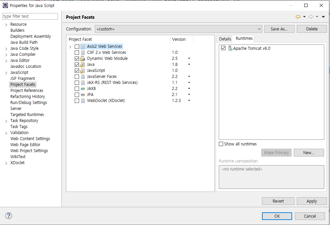This screenshot has width=330, height=225.
Task: Click the New... runtime button
Action: (x=309, y=153)
